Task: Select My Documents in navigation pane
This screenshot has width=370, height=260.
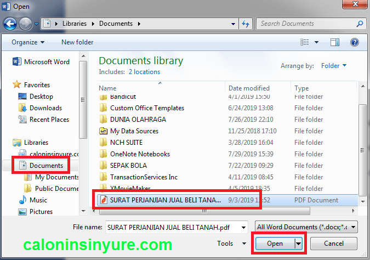Action: pyautogui.click(x=51, y=177)
